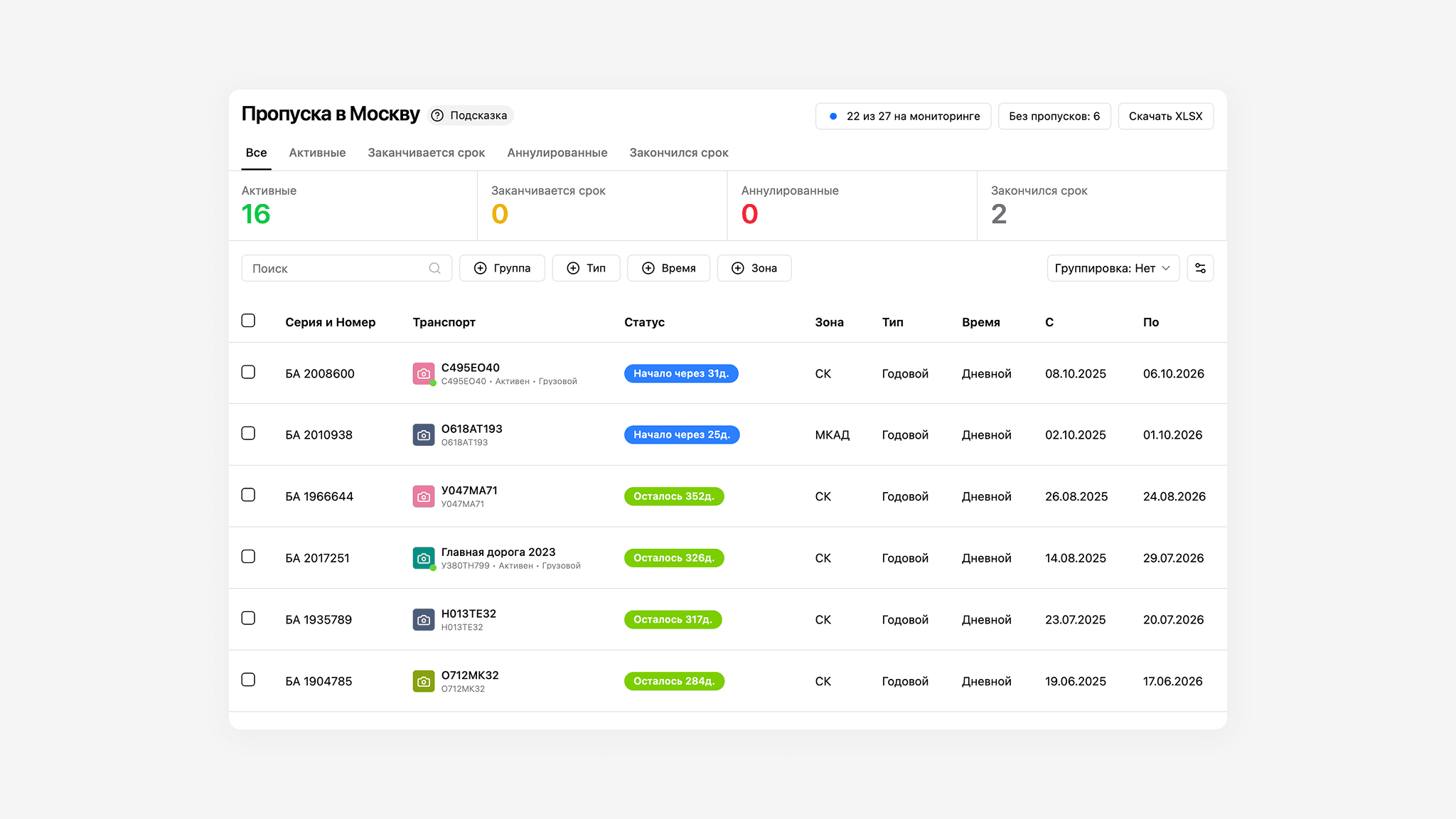Click teal camera icon for Главная дорога 2023
Viewport: 1456px width, 819px height.
coord(423,558)
